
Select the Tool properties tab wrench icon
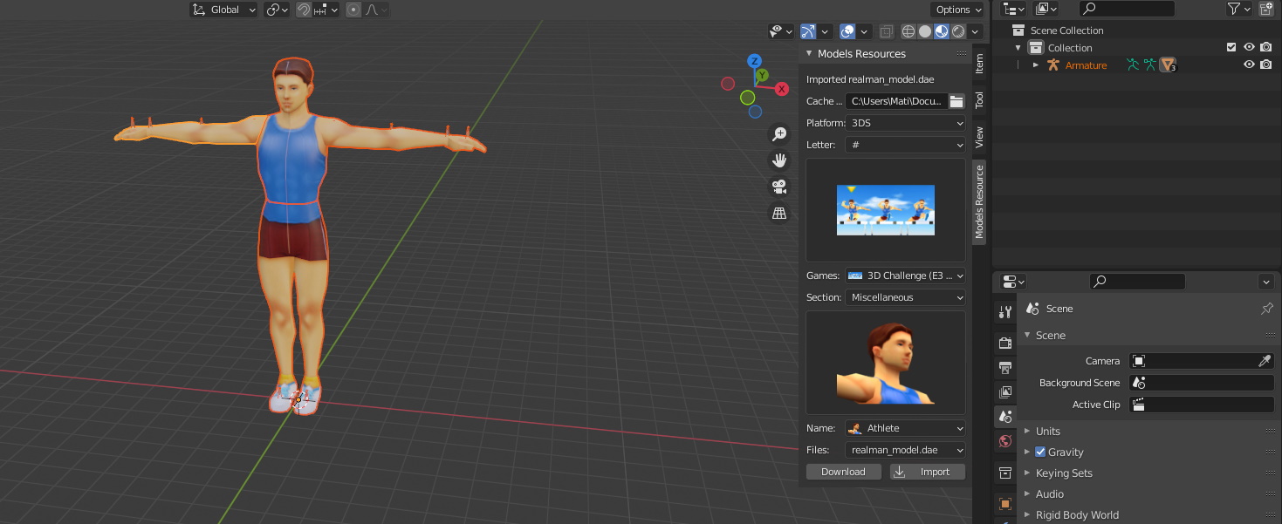tap(1004, 310)
